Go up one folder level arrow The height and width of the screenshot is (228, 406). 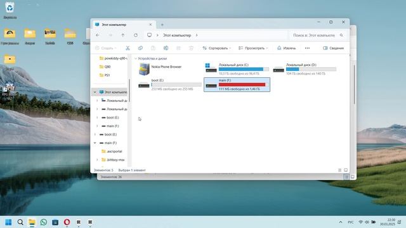point(123,35)
